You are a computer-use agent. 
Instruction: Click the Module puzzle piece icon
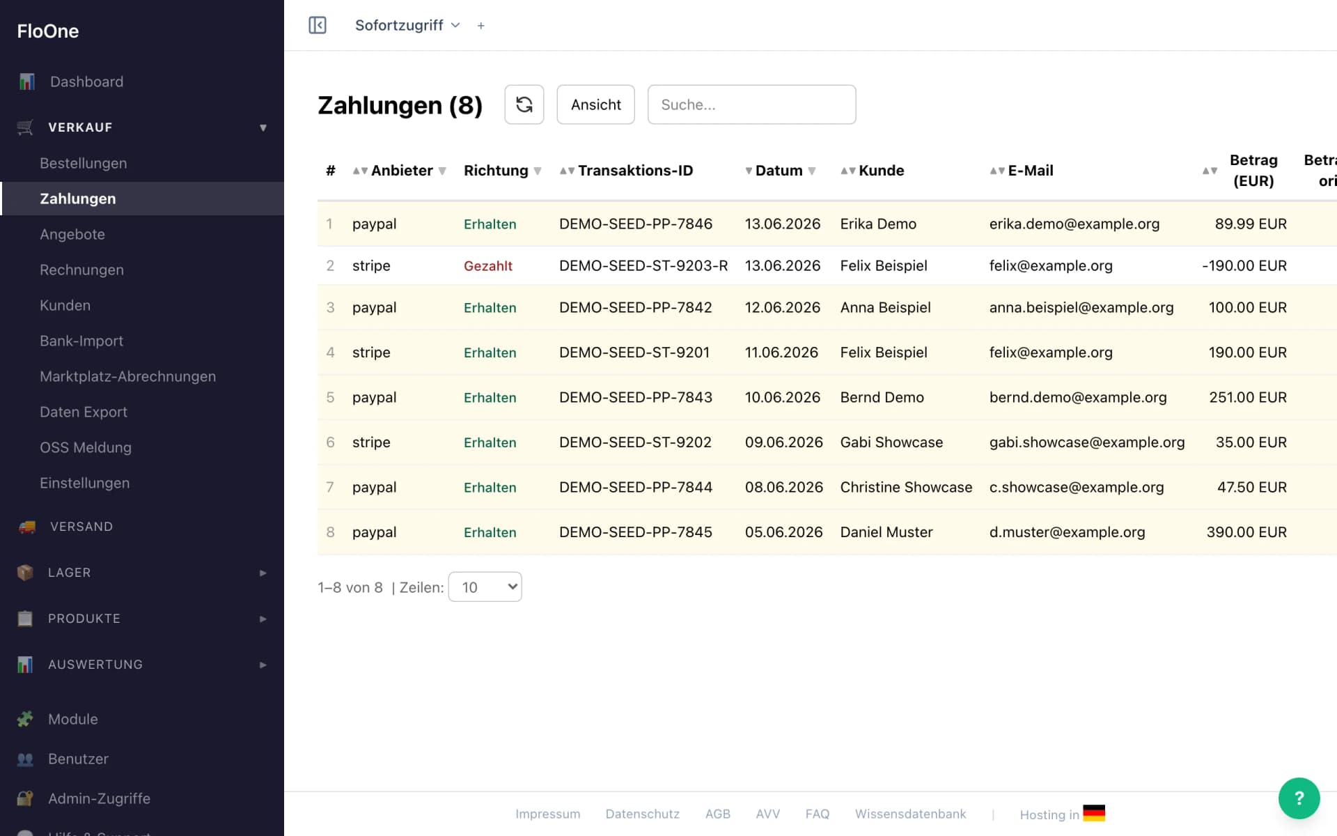click(25, 719)
